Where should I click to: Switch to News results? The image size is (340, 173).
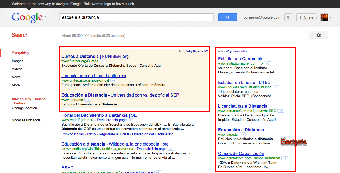(x=16, y=77)
